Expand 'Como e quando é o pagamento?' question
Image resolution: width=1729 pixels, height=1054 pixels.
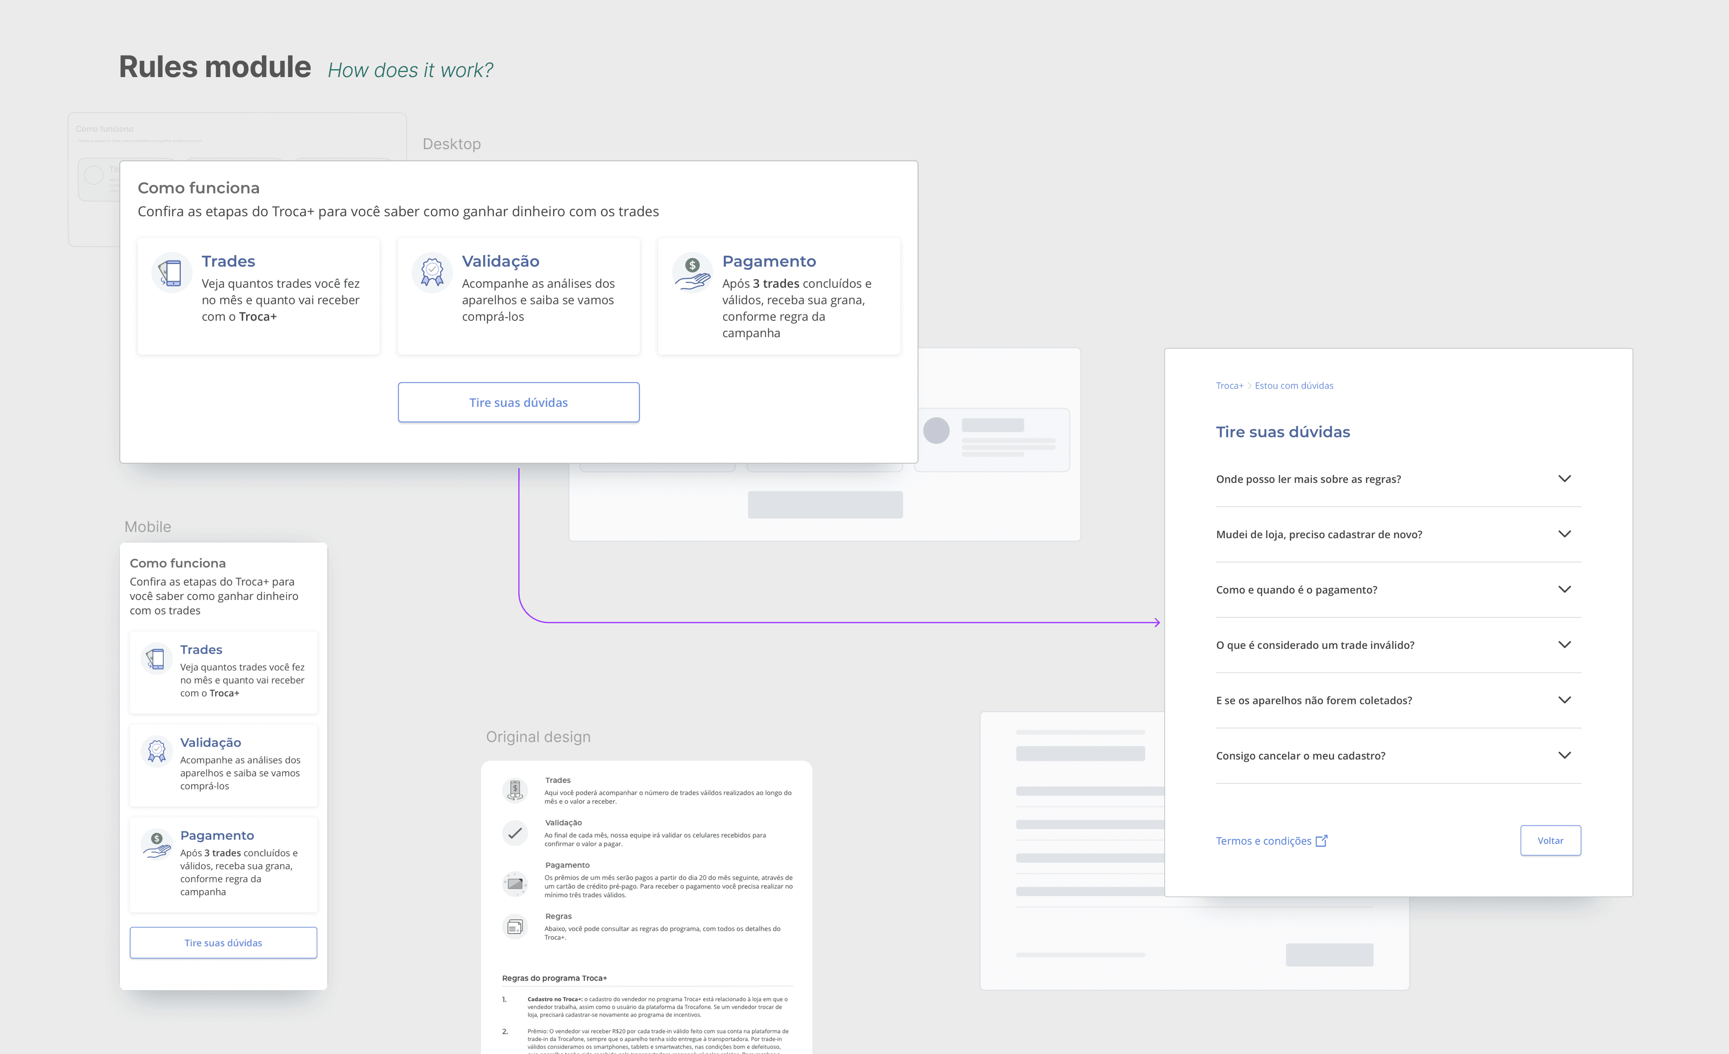tap(1564, 590)
